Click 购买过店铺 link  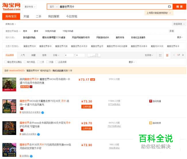pos(58,70)
